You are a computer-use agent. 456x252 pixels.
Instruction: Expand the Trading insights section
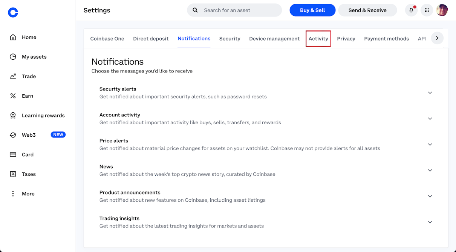(x=430, y=222)
